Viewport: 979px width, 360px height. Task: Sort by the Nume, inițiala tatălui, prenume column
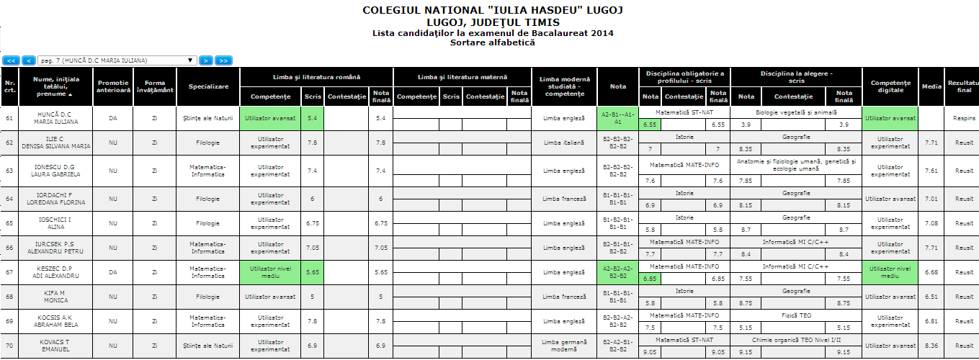coord(55,86)
